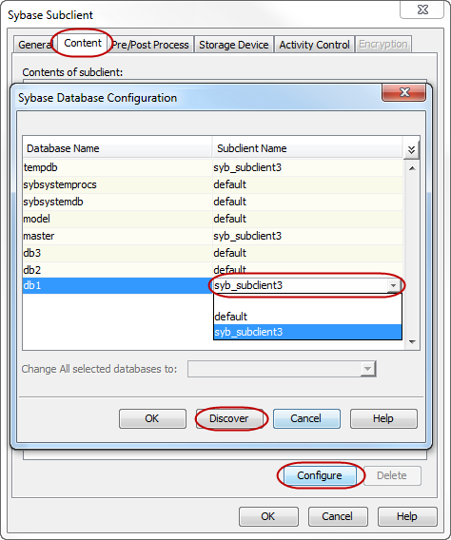
Task: Switch to the General tab
Action: tap(34, 45)
